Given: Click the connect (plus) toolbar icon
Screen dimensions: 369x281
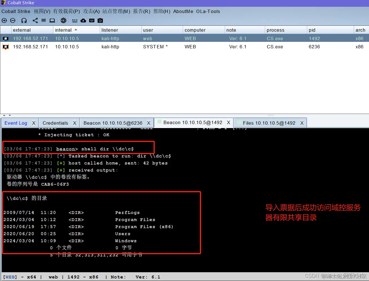Looking at the screenshot, I should coord(4,20).
